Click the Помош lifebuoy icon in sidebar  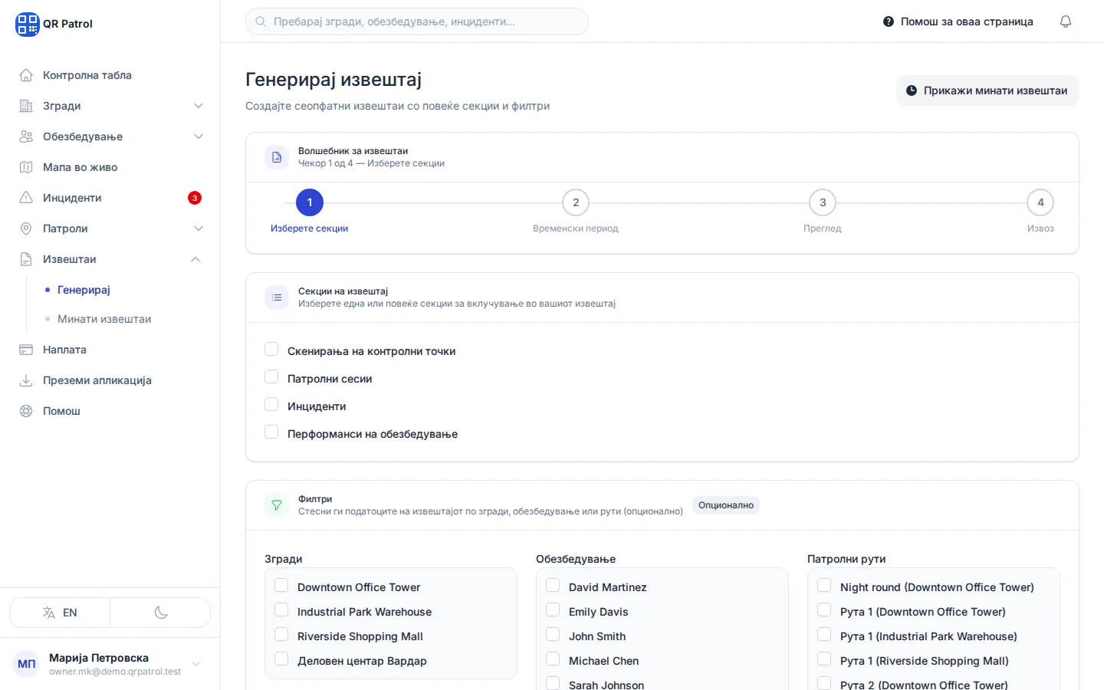(x=26, y=411)
